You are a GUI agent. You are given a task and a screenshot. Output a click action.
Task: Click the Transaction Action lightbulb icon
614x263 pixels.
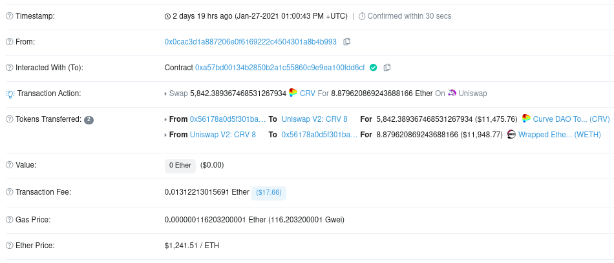click(x=10, y=93)
